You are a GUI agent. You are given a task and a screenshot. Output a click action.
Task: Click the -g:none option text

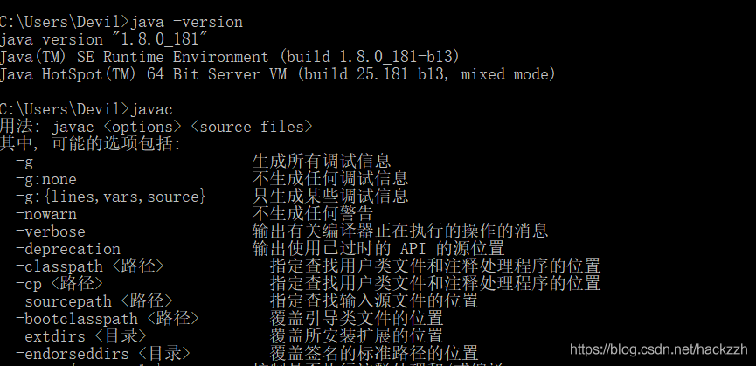click(46, 179)
